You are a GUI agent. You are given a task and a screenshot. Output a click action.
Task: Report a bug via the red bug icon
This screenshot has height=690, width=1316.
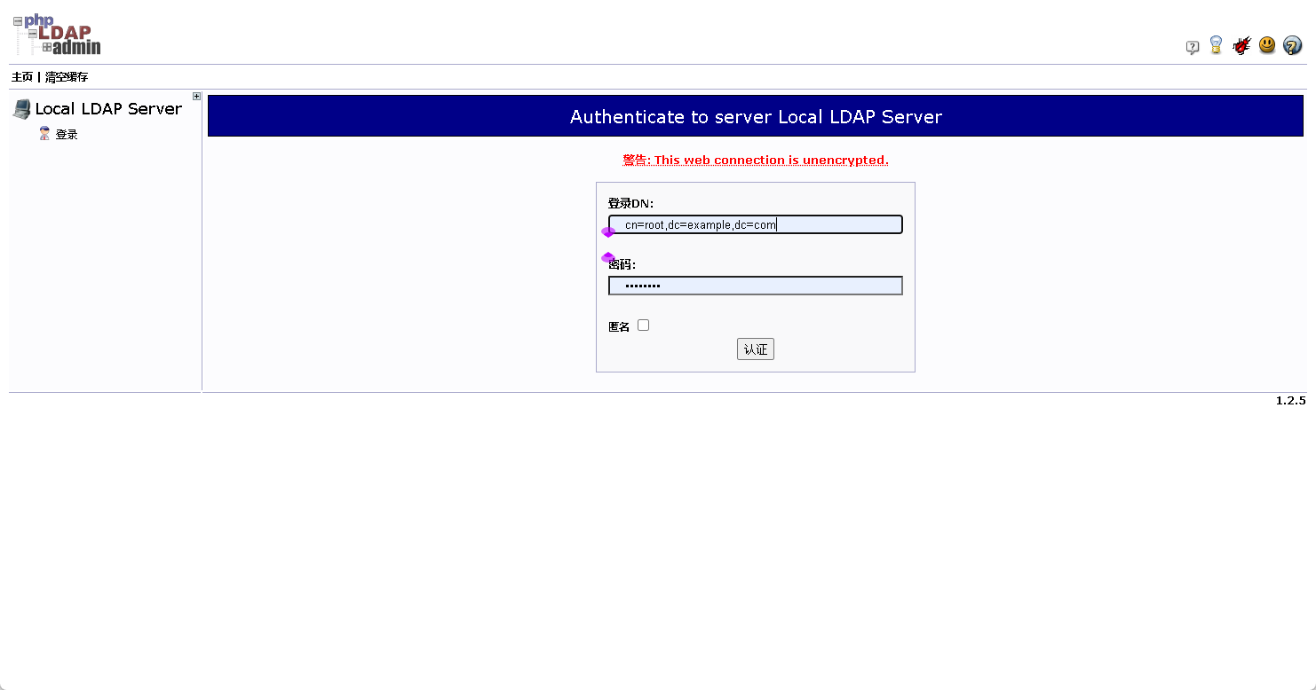[x=1241, y=45]
